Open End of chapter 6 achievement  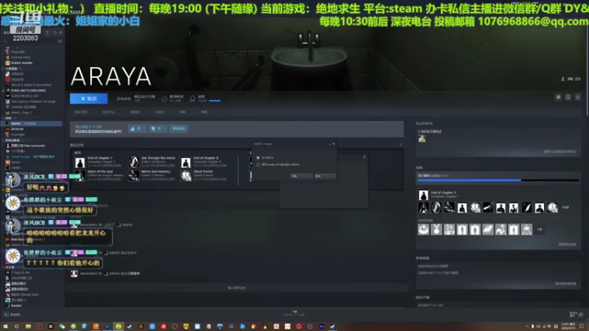click(x=205, y=162)
